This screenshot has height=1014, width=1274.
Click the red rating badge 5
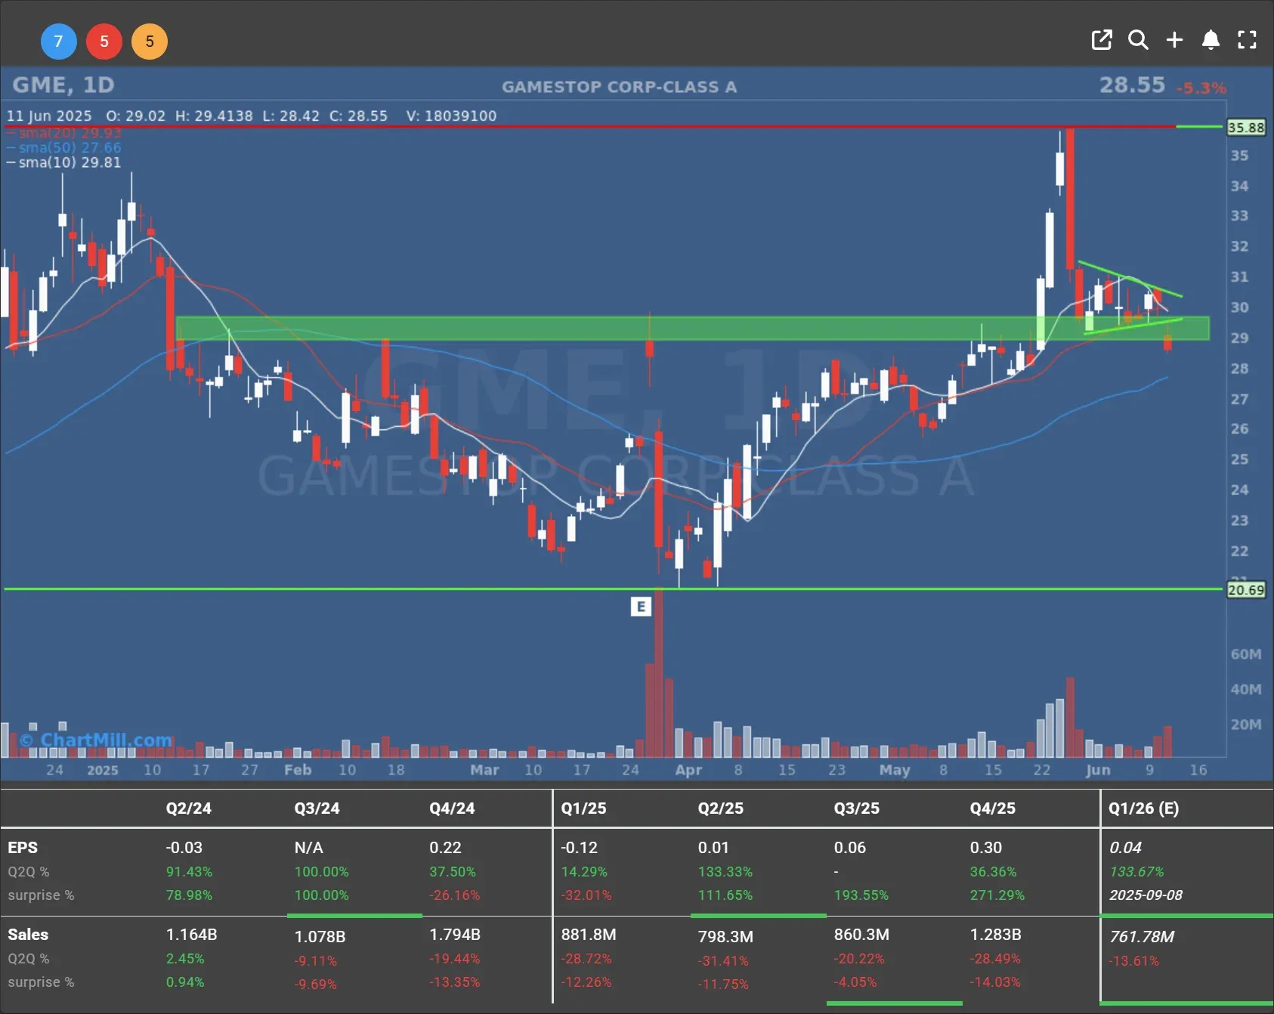point(104,42)
